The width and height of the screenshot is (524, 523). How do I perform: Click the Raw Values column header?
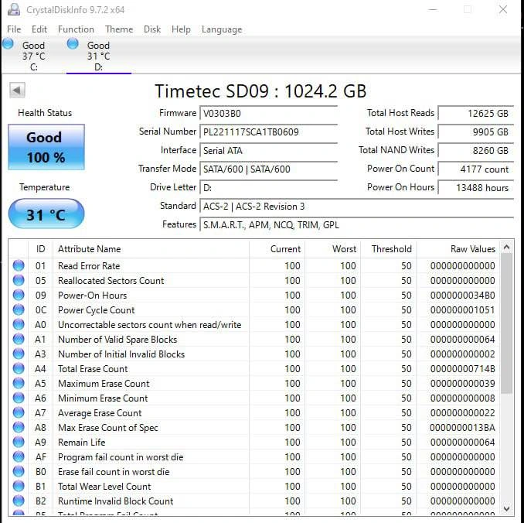tap(458, 249)
